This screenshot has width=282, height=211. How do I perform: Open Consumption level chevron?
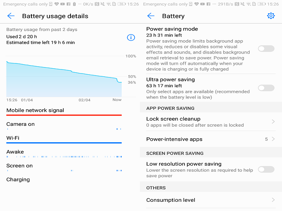(x=273, y=200)
